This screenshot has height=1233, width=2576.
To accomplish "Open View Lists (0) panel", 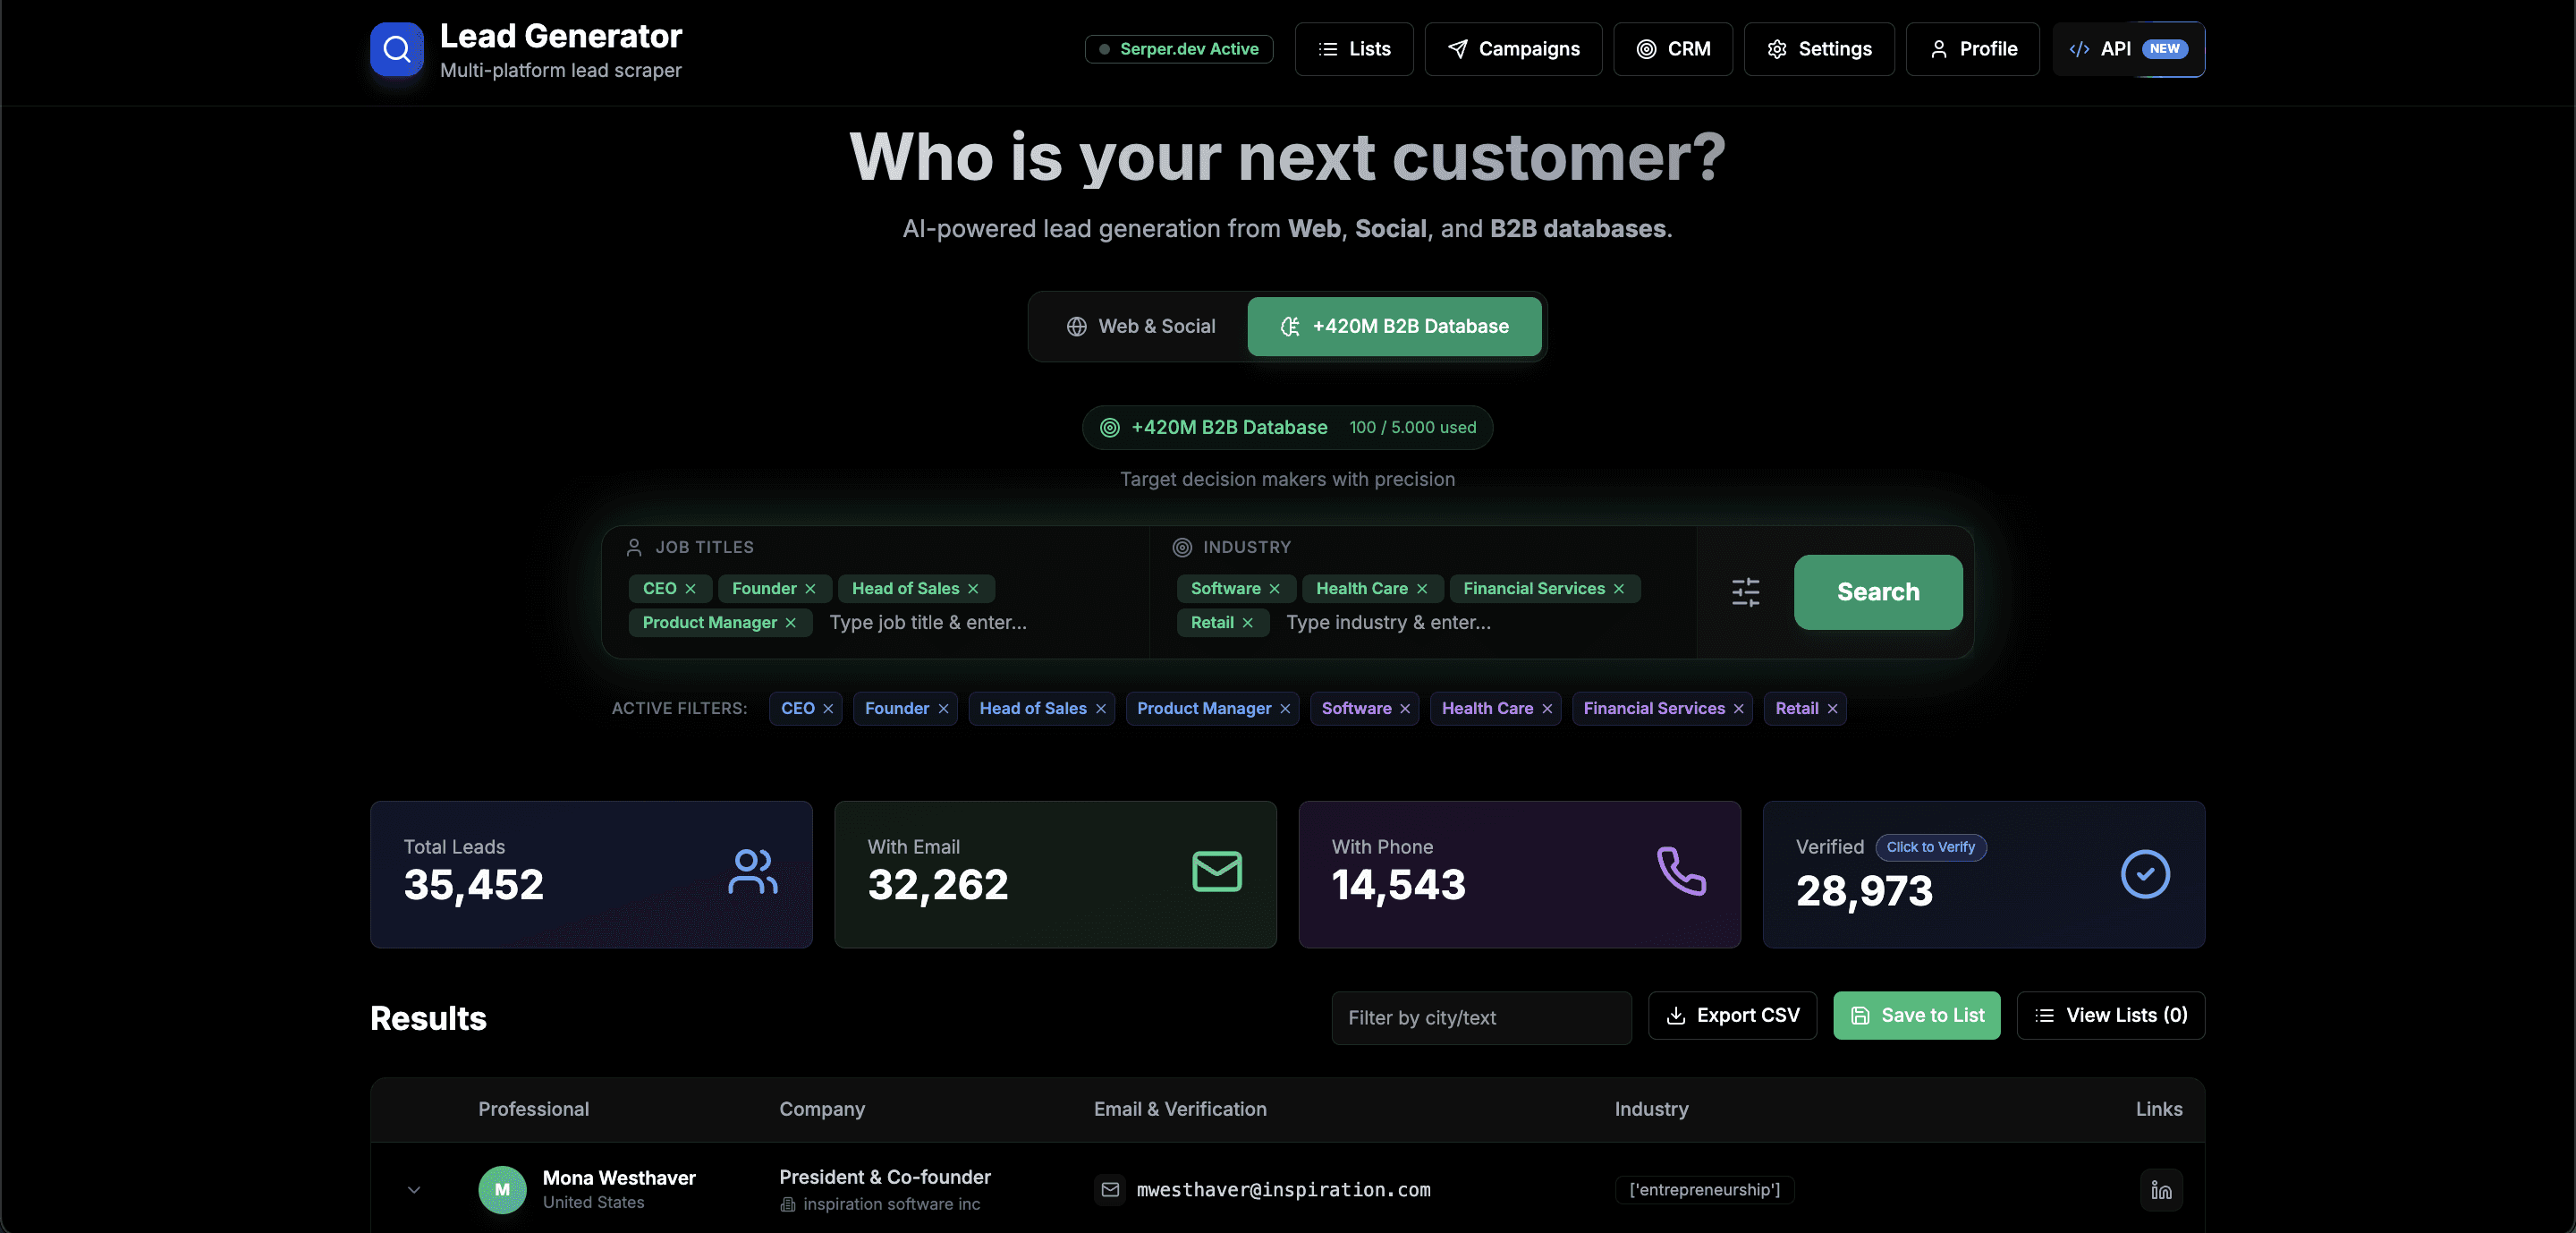I will [2110, 1016].
